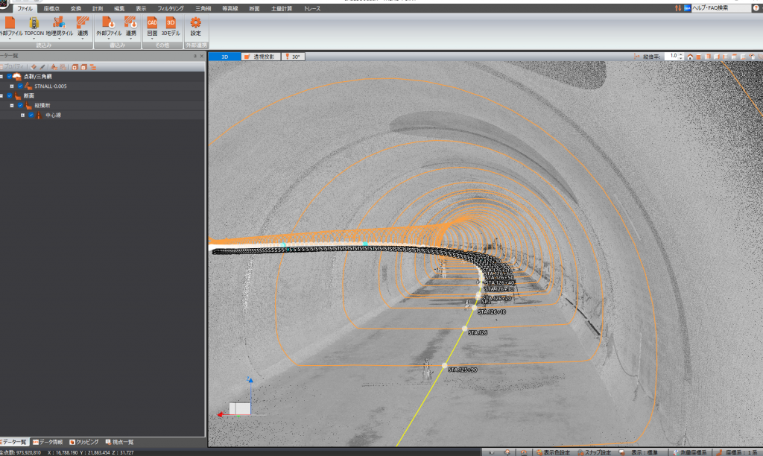Viewport: 763px width, 456px height.
Task: Open the TOPCON dropdown arrow
Action: [34, 39]
